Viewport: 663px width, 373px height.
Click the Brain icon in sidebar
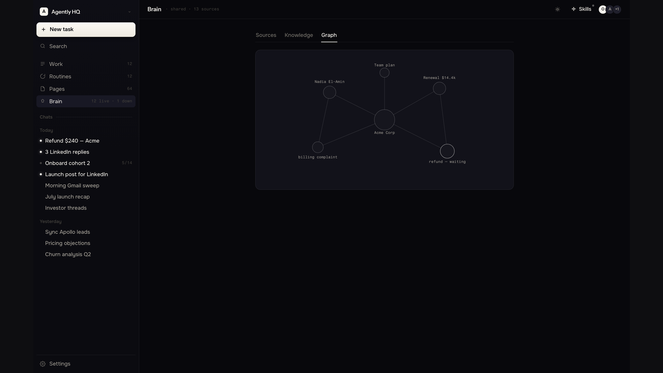pyautogui.click(x=42, y=101)
